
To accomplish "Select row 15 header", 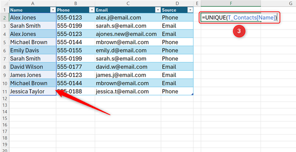I will [5, 118].
